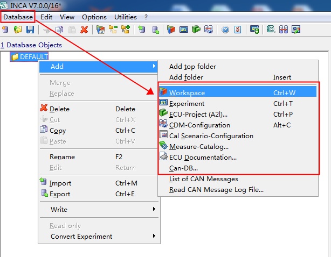
Task: Click the collapse tree toolbar icon
Action: (x=113, y=30)
